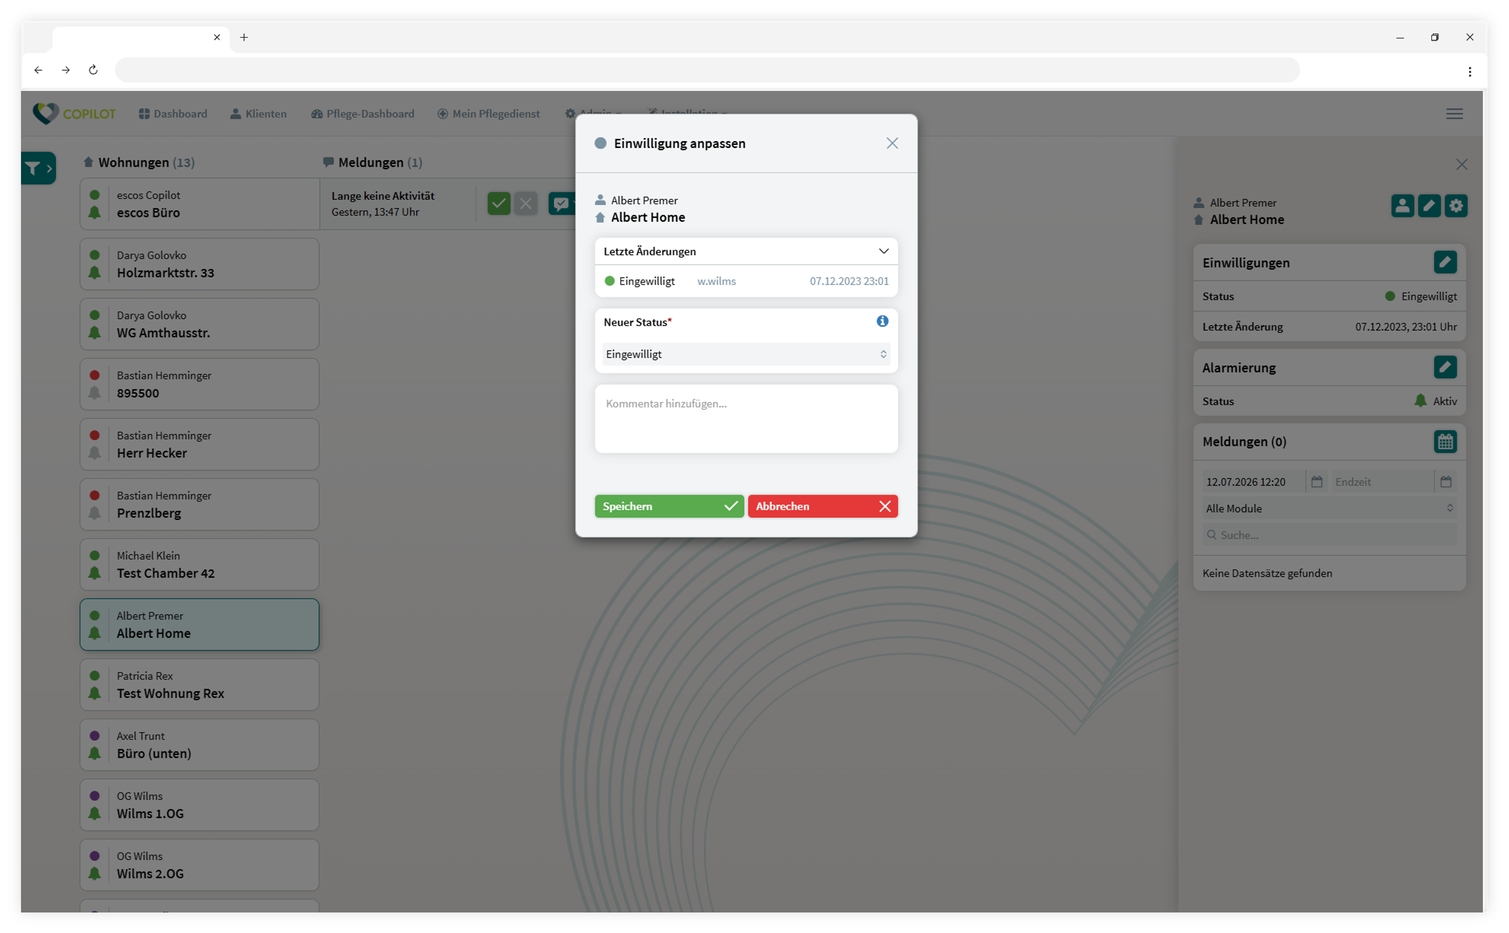Viewport: 1509px width, 933px height.
Task: Click the Copilot heart logo
Action: coord(46,114)
